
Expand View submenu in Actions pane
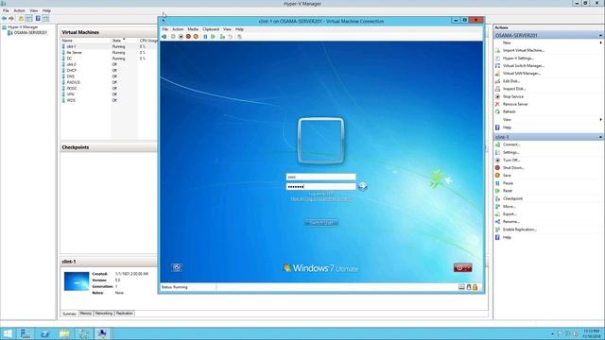[600, 120]
